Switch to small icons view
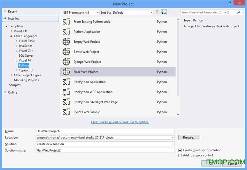 (x=157, y=12)
